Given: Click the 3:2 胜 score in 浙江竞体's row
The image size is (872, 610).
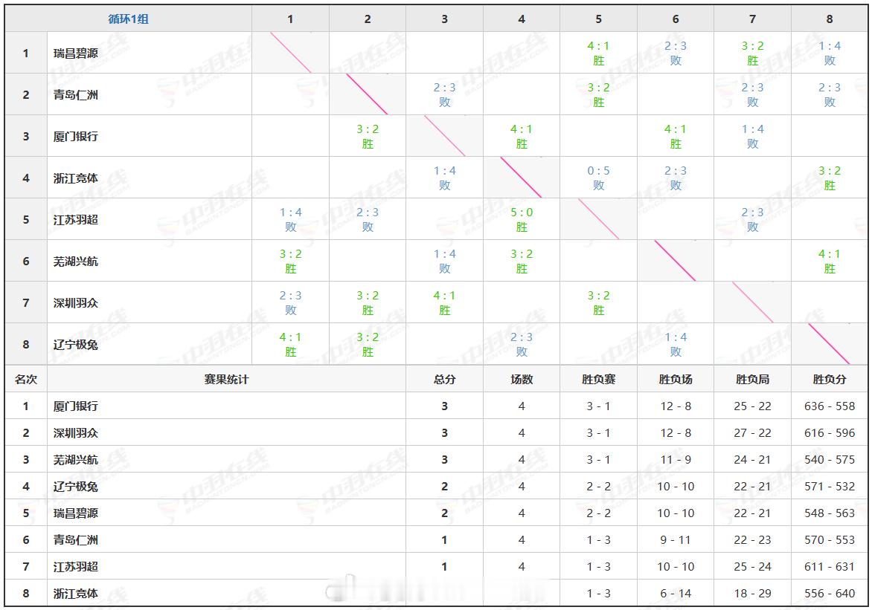Looking at the screenshot, I should (829, 178).
